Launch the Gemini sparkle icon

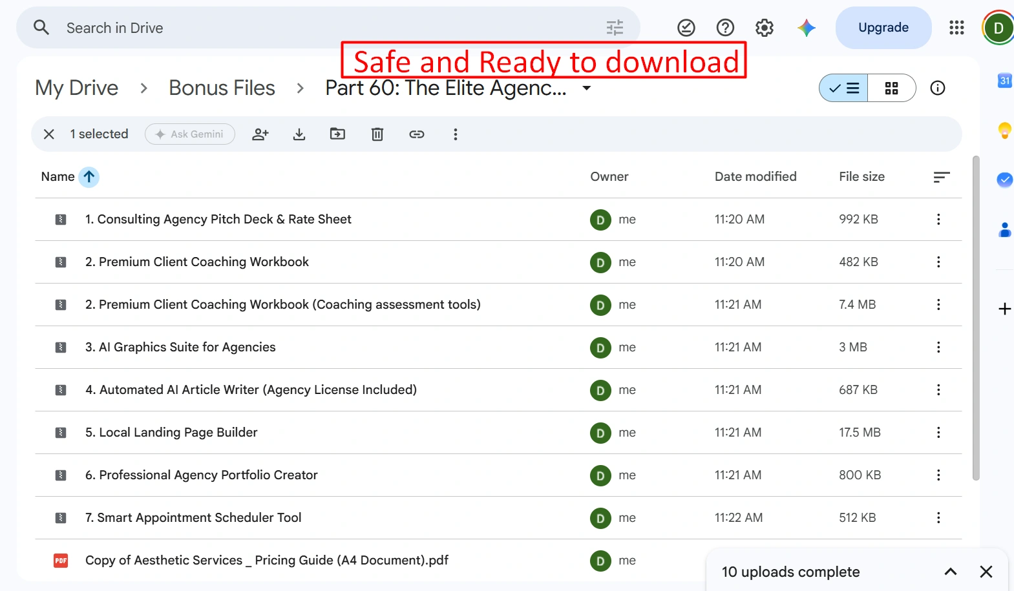(806, 28)
